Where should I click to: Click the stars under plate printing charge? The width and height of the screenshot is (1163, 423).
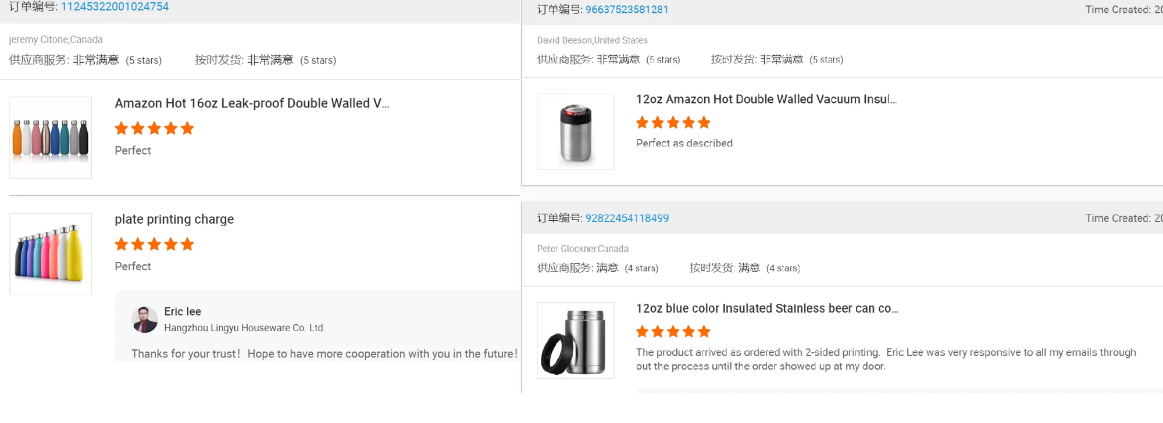(x=154, y=245)
